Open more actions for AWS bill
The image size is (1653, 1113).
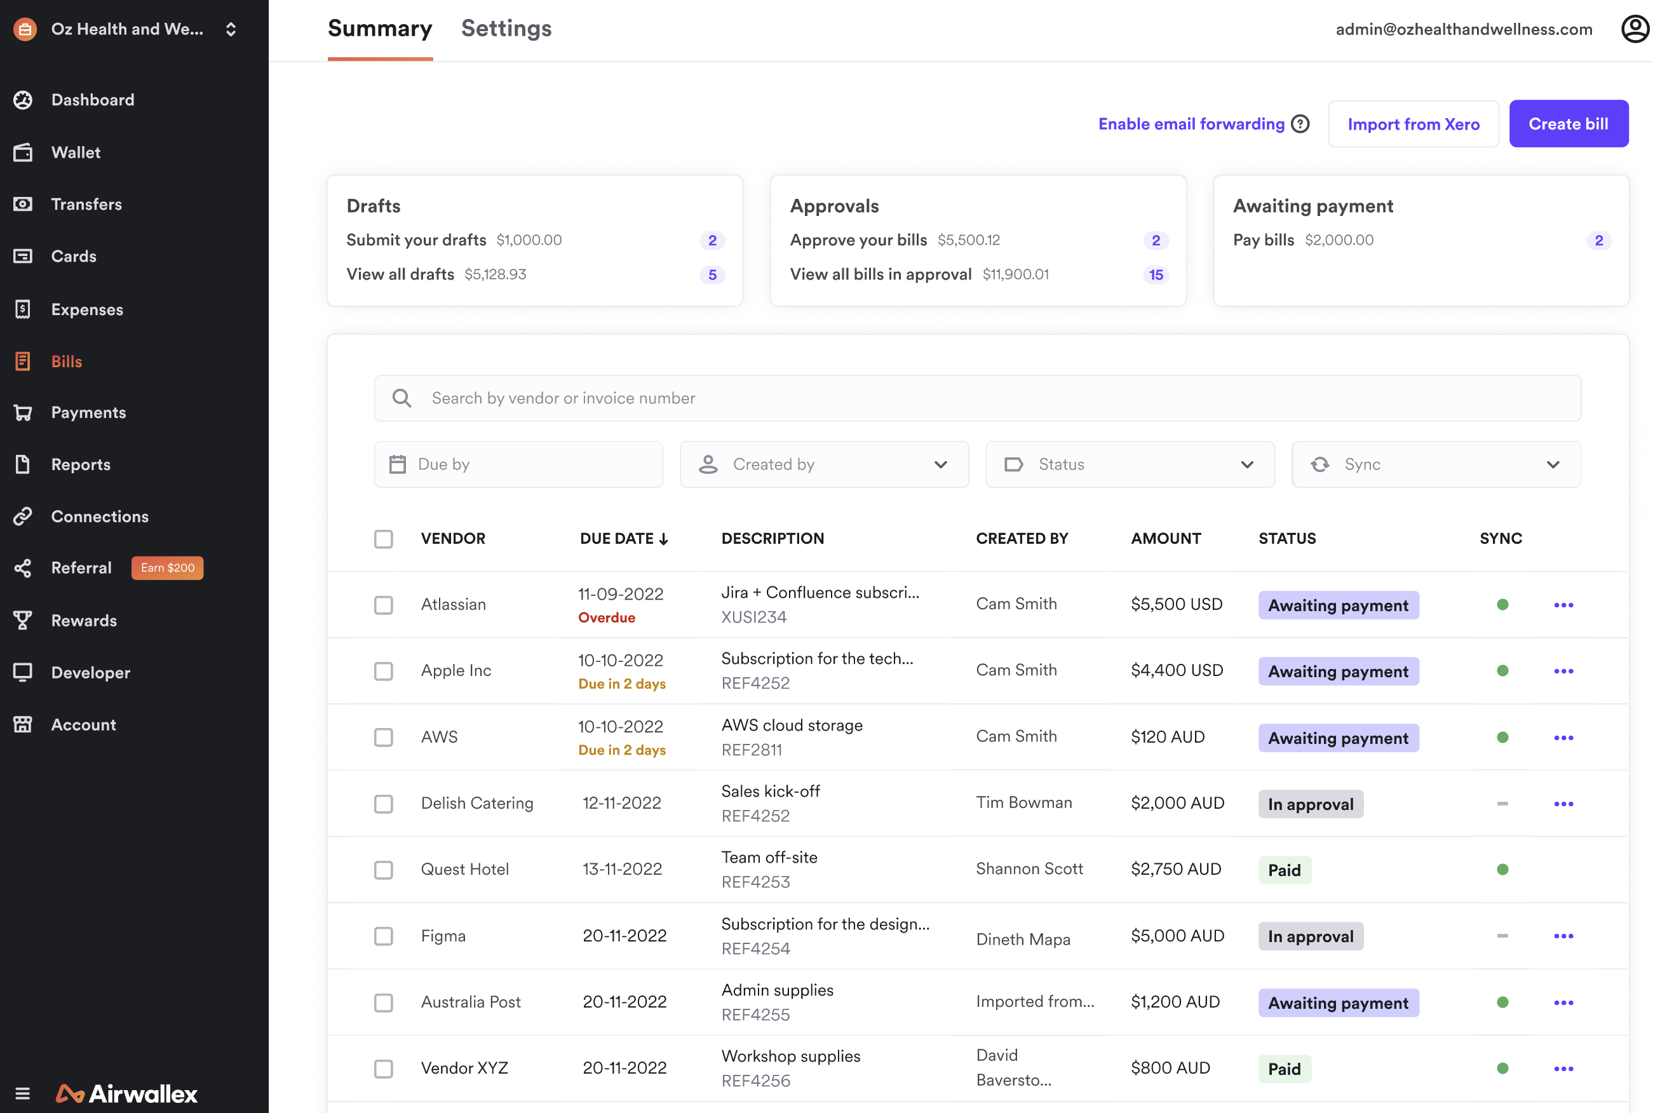tap(1563, 738)
